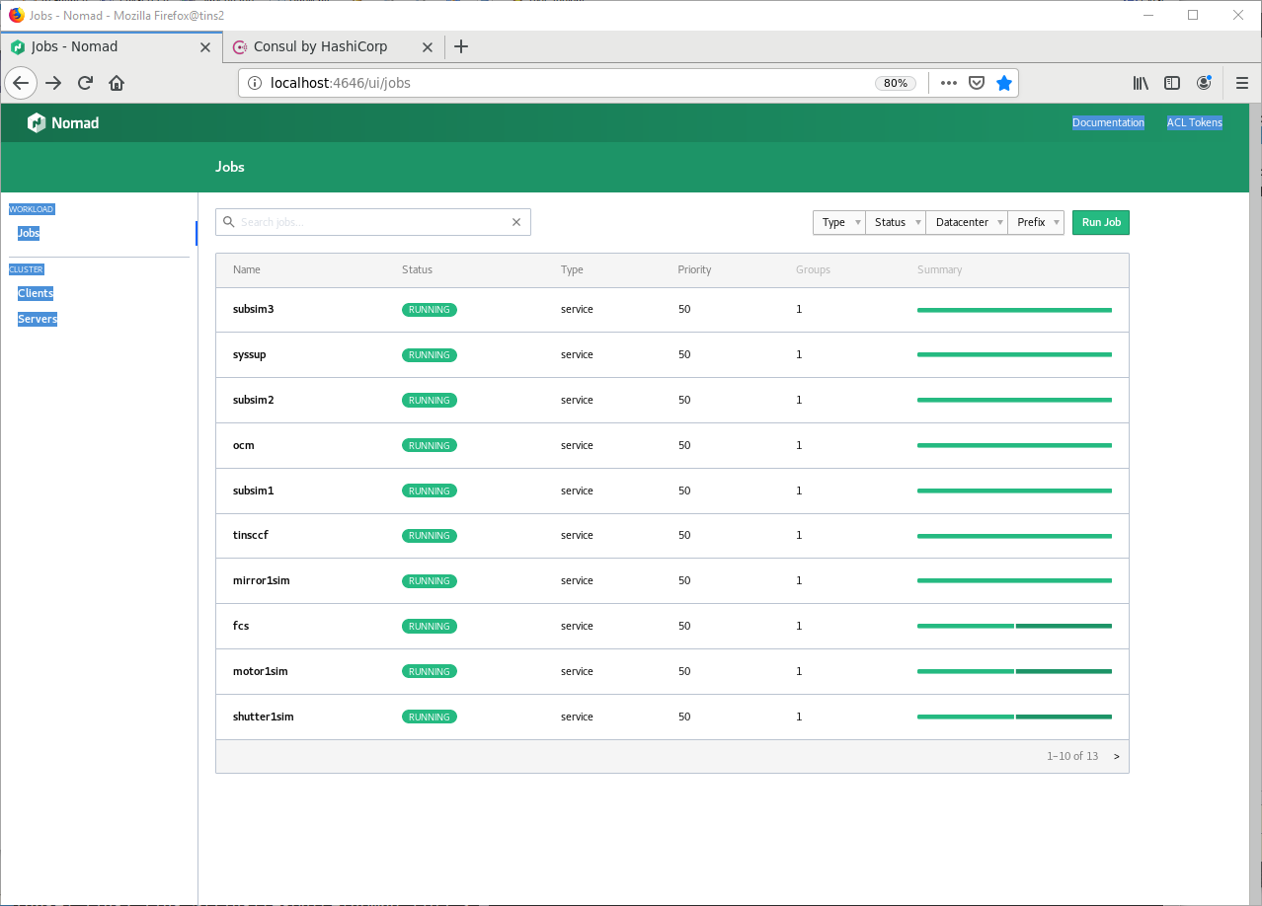Go to the Firefox home page icon
Screen dimensions: 1262x906
coord(117,83)
